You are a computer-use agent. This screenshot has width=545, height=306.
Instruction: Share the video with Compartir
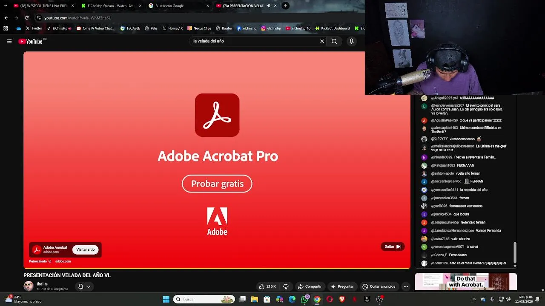click(310, 286)
